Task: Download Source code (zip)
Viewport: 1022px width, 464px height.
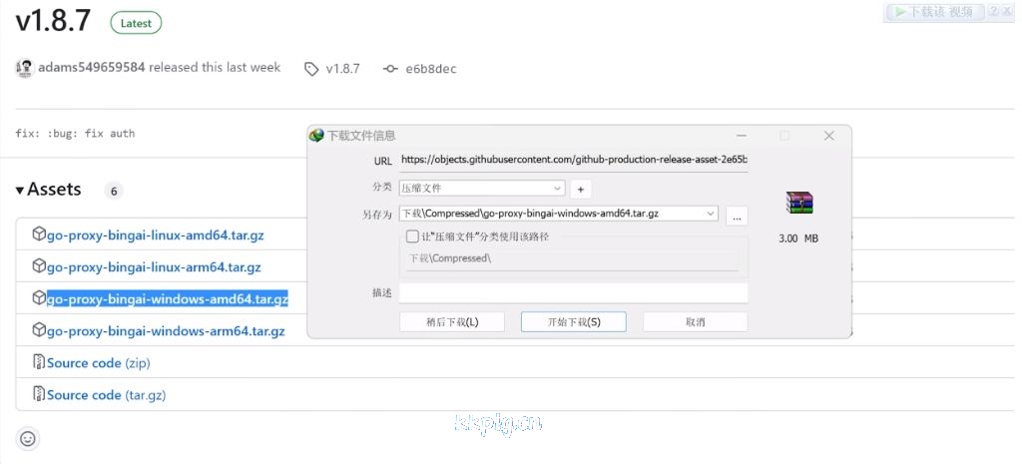Action: click(x=99, y=363)
